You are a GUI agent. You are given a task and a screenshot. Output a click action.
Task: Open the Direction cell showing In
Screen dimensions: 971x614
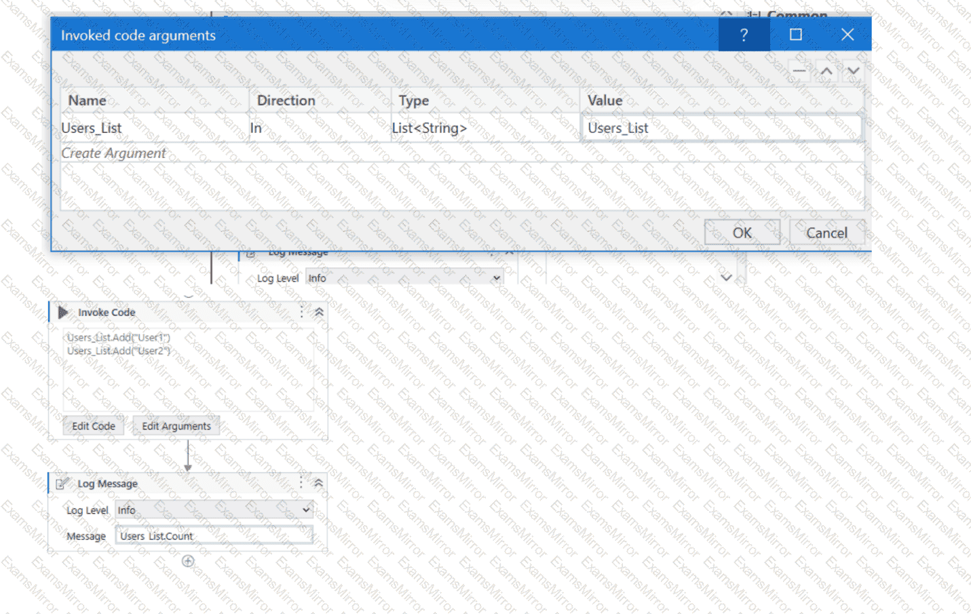(x=319, y=128)
